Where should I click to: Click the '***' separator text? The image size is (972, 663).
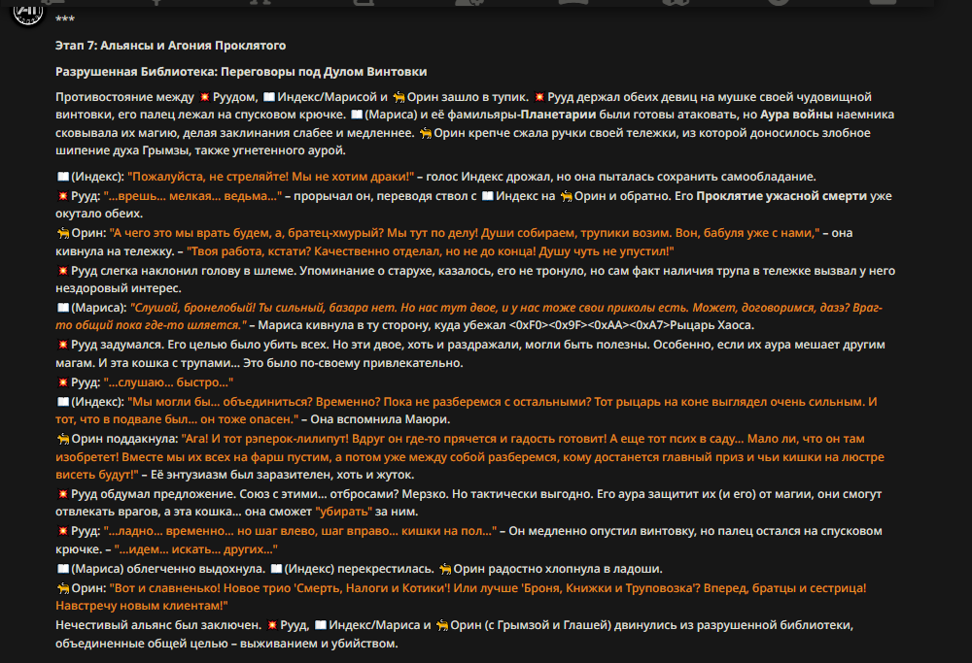coord(64,19)
